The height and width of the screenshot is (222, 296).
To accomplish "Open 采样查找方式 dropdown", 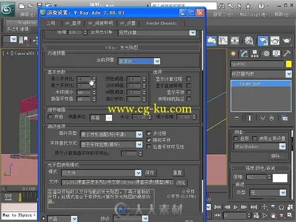I will click(139, 145).
